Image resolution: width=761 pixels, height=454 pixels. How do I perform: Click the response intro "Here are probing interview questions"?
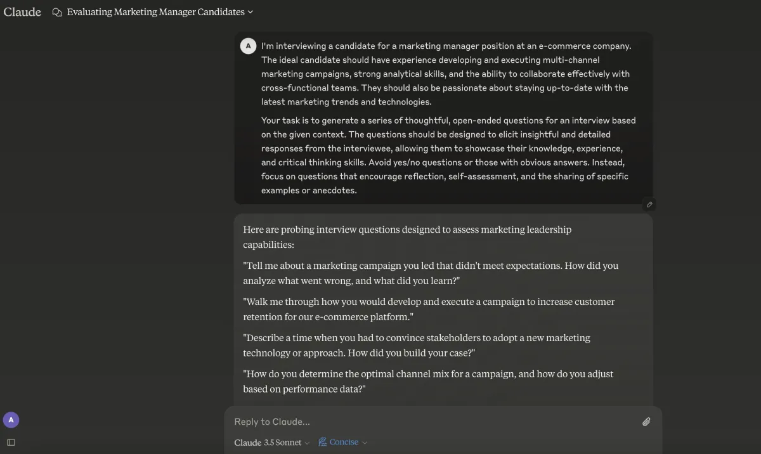click(407, 237)
